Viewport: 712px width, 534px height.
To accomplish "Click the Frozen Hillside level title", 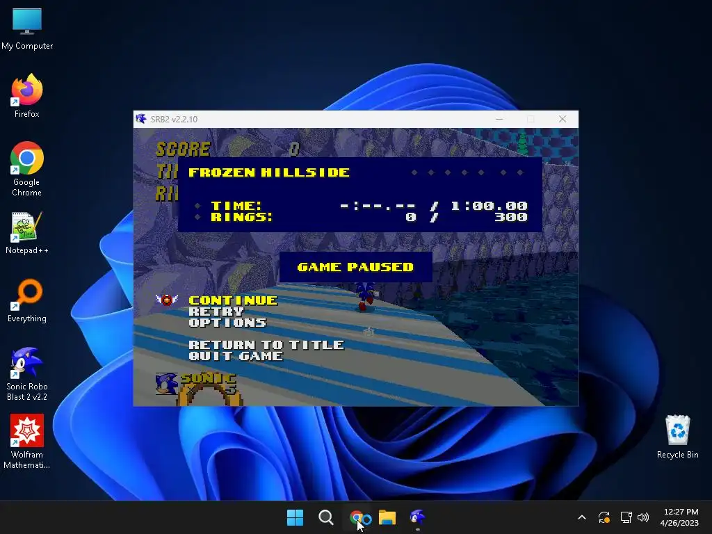I will tap(269, 172).
